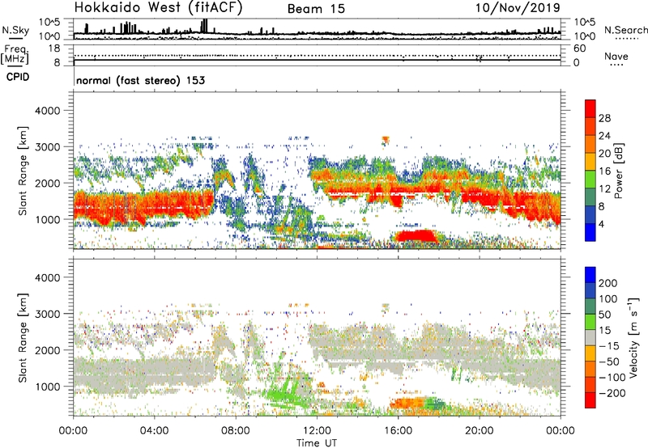Image resolution: width=648 pixels, height=448 pixels.
Task: Click the 200 label on velocity colorbar
Action: (608, 283)
